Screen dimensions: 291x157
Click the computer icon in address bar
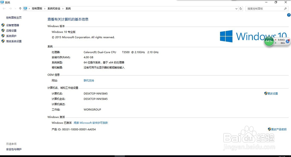point(25,8)
